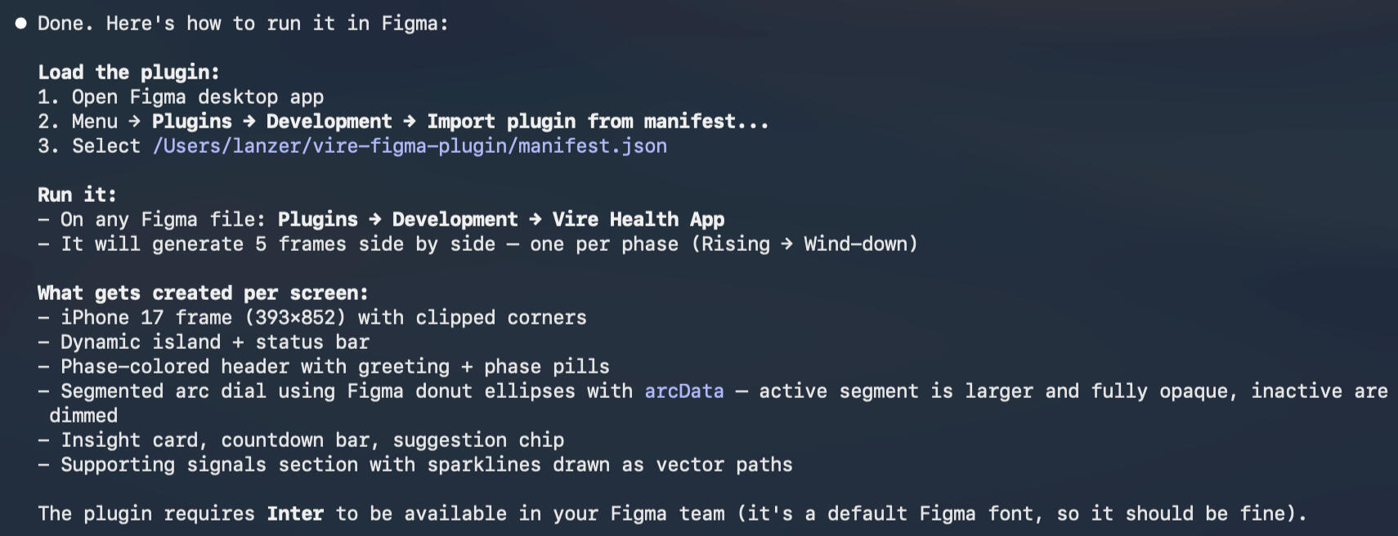Click the highlighted arcData code word
The image size is (1398, 536).
683,391
